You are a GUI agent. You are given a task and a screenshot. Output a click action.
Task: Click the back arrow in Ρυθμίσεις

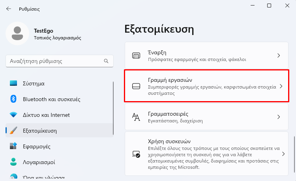(9, 8)
